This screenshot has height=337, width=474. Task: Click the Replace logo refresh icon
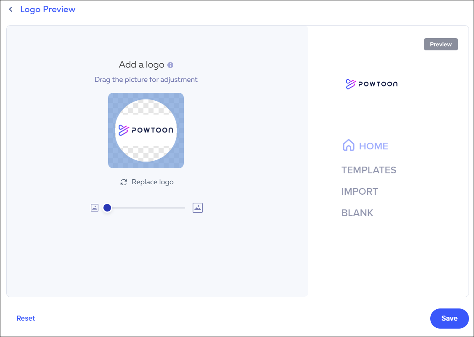(x=123, y=182)
